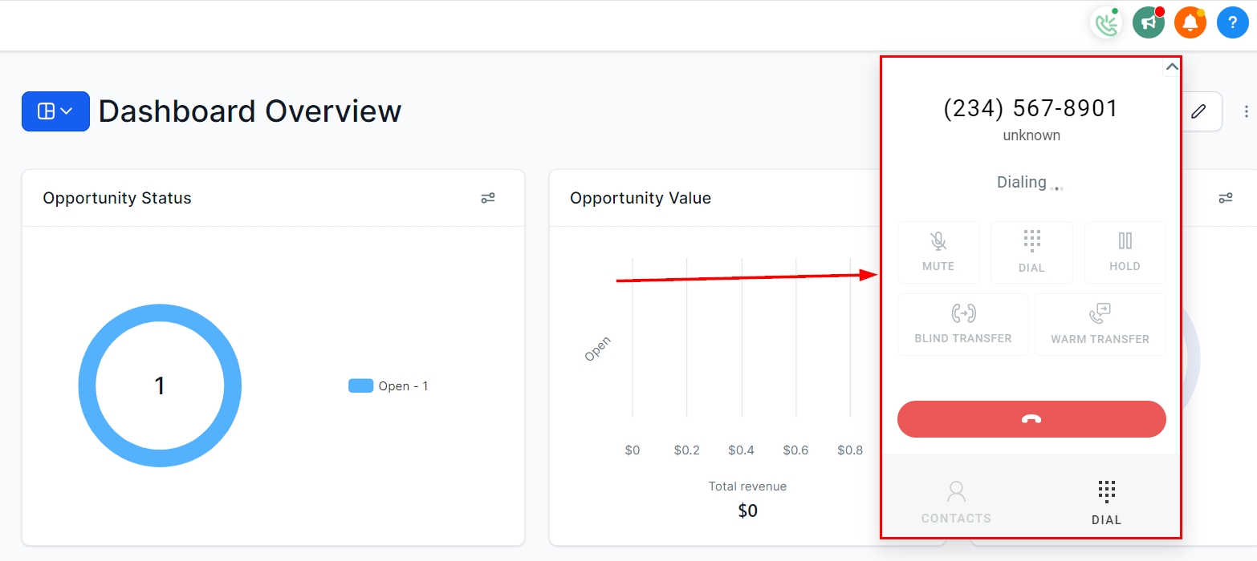Click the blue donut chart ring

(x=90, y=386)
